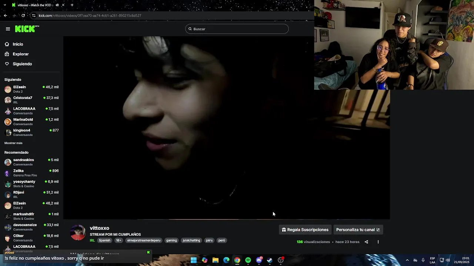This screenshot has height=266, width=474.
Task: Click the vittoxxo profile avatar
Action: (x=78, y=232)
